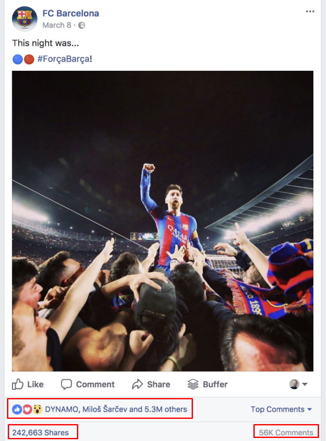This screenshot has width=326, height=441.
Task: Expand the Top Comments sort dropdown
Action: (281, 409)
